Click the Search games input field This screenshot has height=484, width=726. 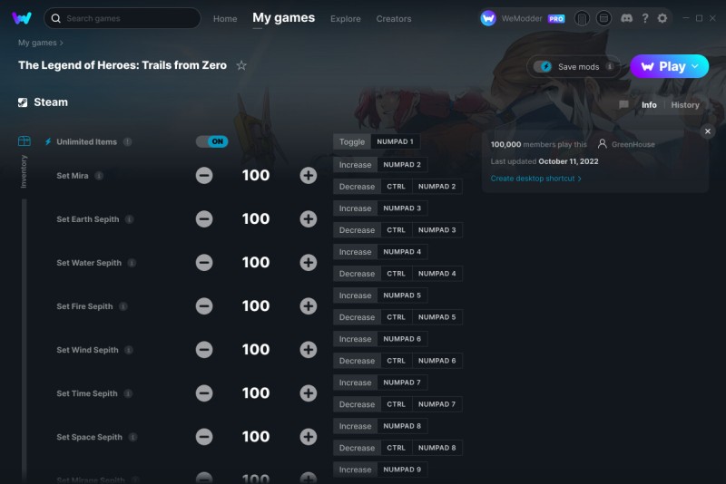pyautogui.click(x=123, y=18)
